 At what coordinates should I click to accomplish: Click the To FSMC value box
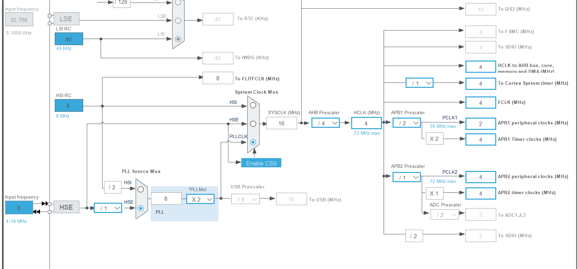[480, 32]
